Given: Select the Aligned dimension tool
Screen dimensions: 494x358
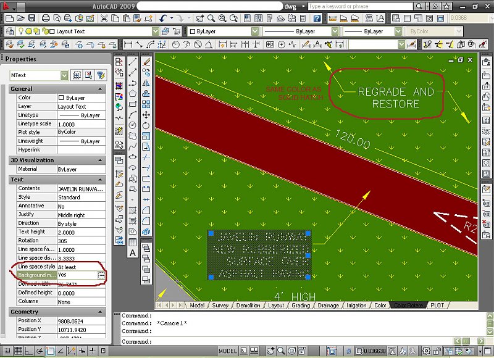Looking at the screenshot, I should 140,44.
